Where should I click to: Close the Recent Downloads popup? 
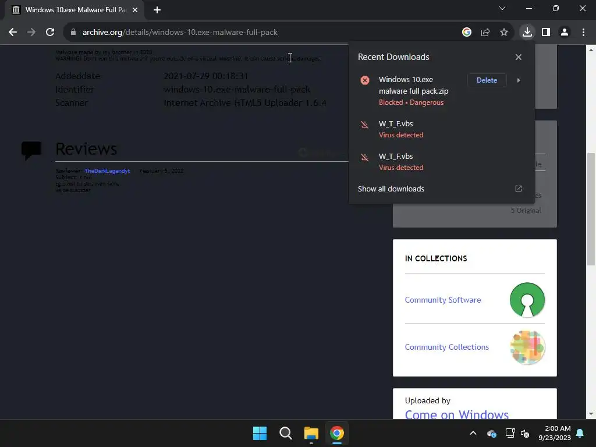[519, 57]
